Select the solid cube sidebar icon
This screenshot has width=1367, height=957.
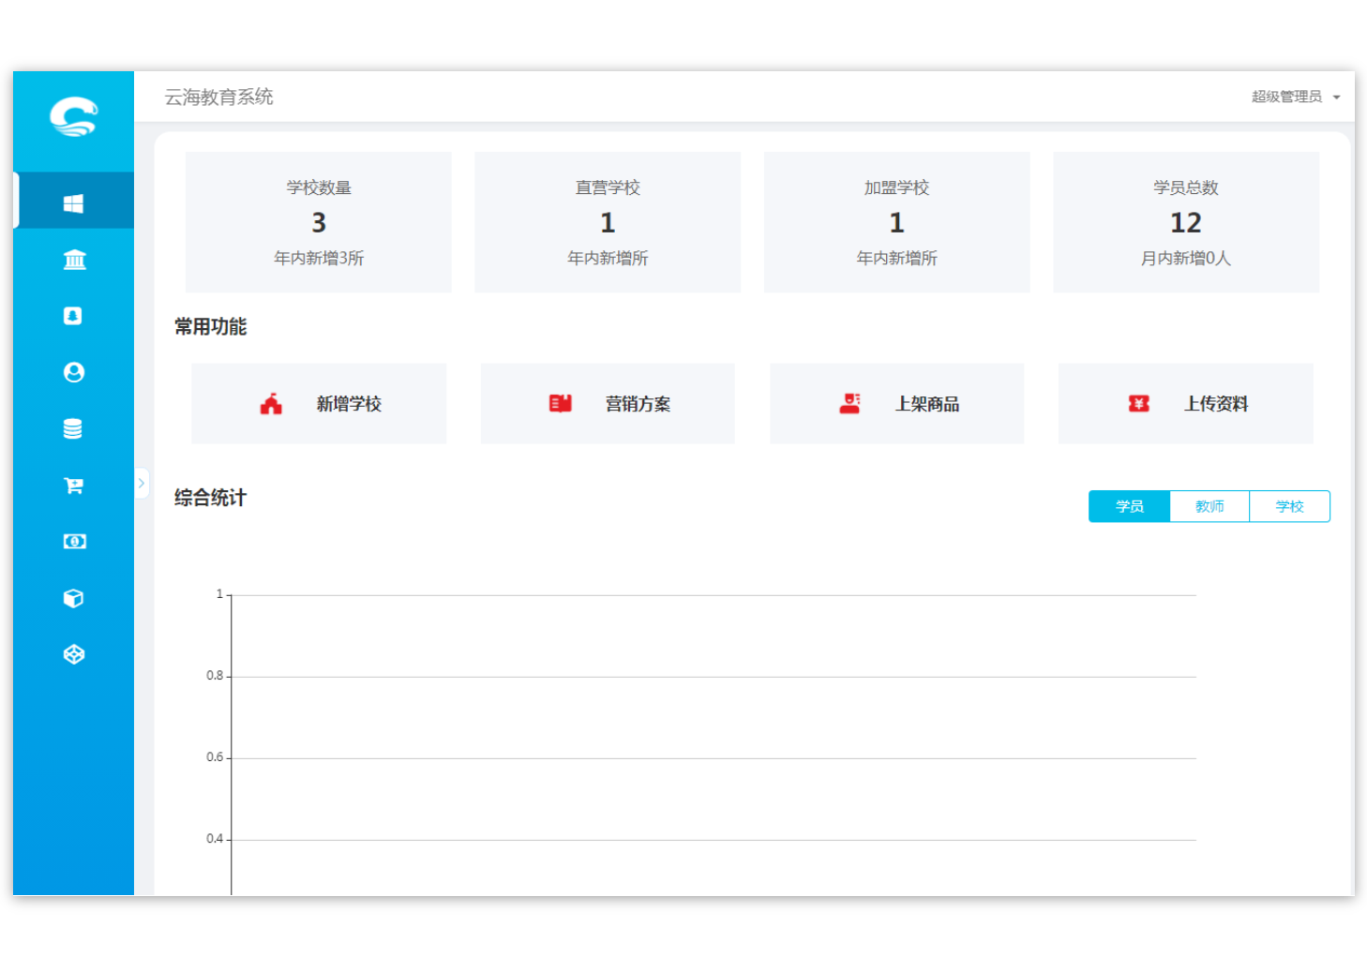click(73, 598)
